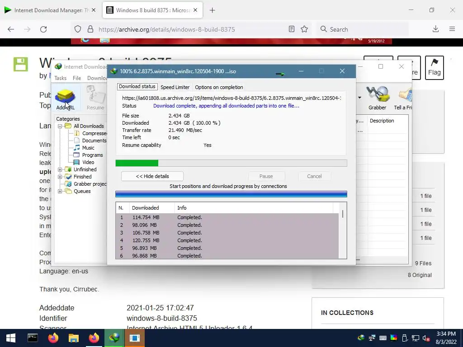Click the Pause button

[266, 176]
